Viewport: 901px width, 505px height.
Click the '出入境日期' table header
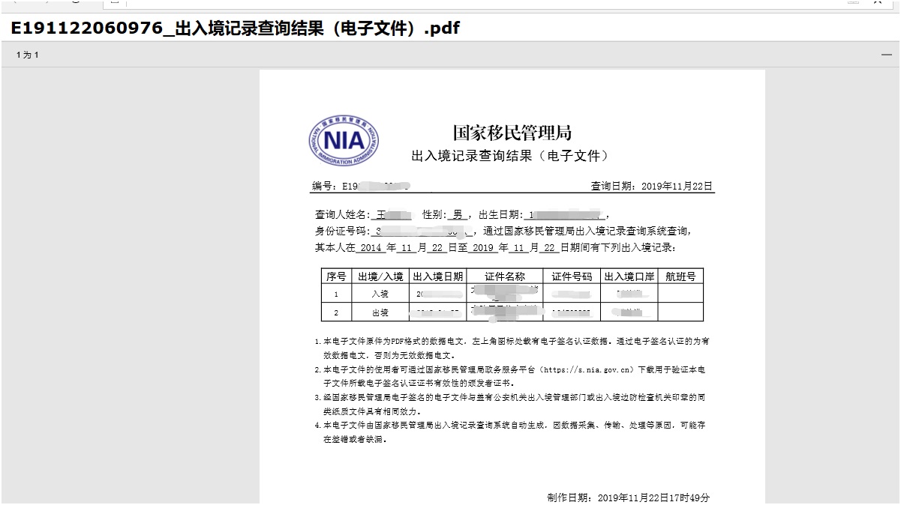(x=438, y=276)
